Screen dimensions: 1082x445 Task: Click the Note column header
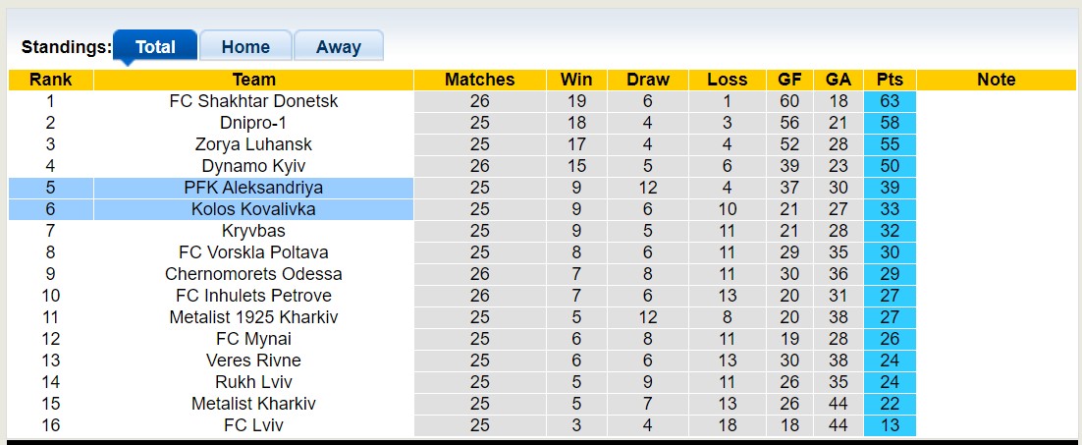pos(996,80)
